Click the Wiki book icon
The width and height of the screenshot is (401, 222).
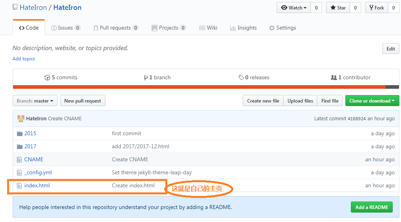pyautogui.click(x=202, y=28)
